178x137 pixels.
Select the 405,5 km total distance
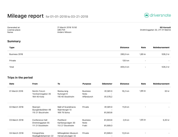click(x=125, y=67)
